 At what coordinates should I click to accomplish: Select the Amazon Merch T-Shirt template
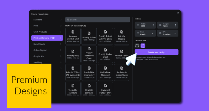point(73,36)
